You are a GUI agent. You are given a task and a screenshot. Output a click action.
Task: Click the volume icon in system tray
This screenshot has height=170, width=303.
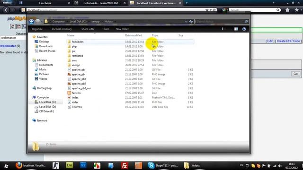[x=280, y=166]
